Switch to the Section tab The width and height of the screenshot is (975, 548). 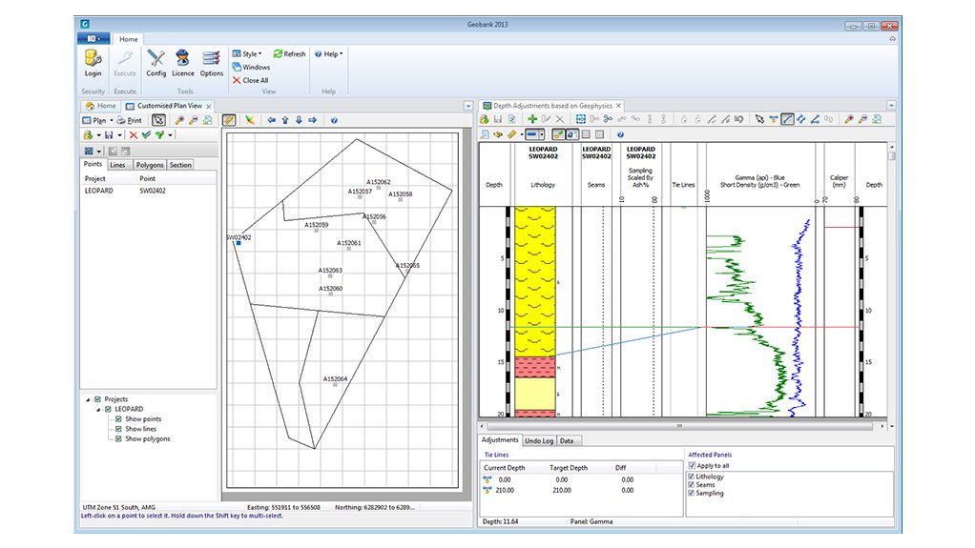(180, 165)
